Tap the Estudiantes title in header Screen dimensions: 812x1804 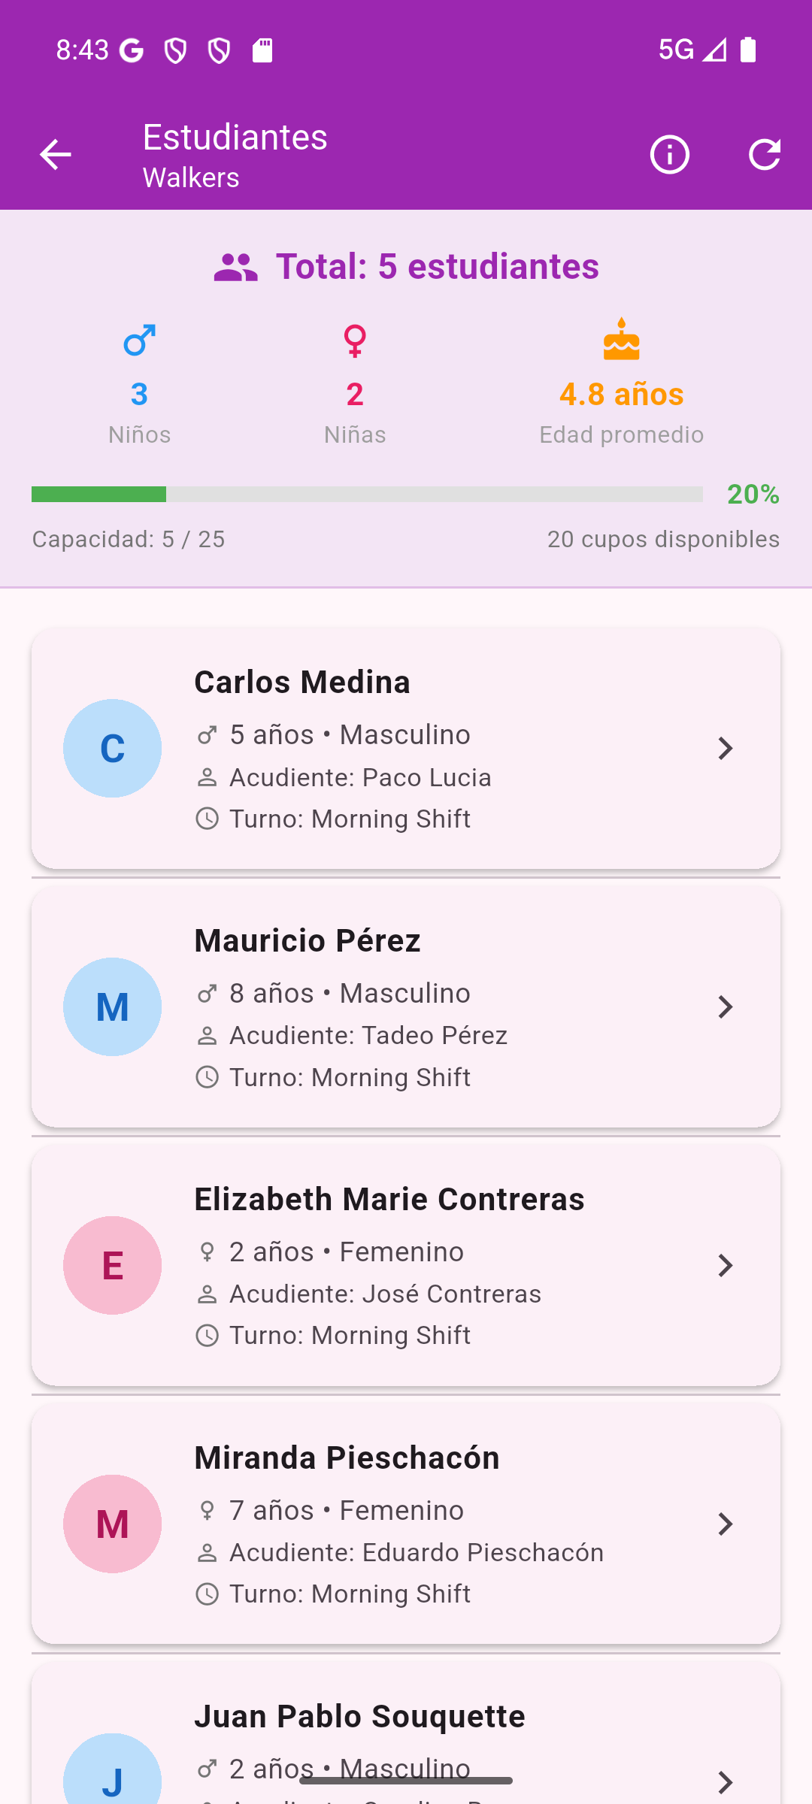tap(235, 138)
